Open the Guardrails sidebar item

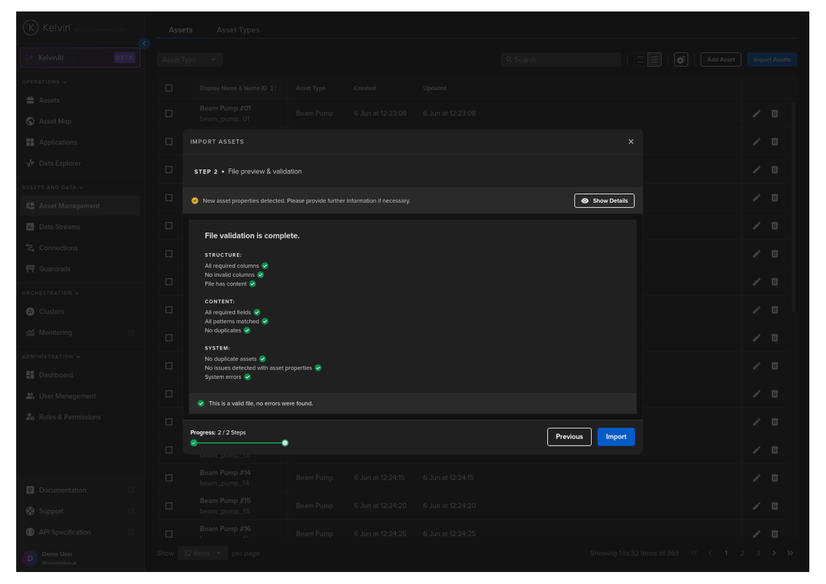54,269
